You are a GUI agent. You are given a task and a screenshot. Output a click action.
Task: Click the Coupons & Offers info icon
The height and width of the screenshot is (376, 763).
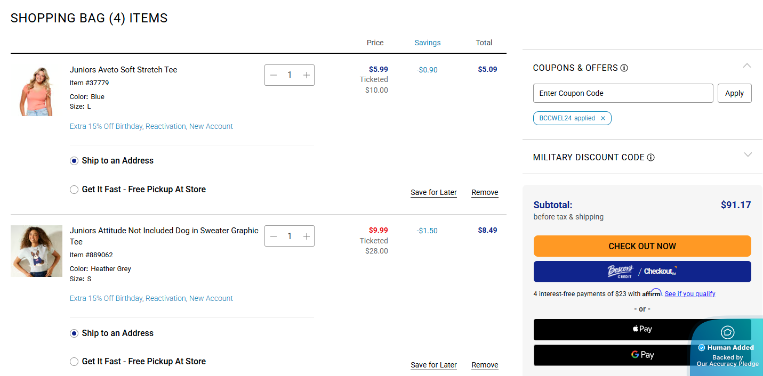click(x=624, y=68)
